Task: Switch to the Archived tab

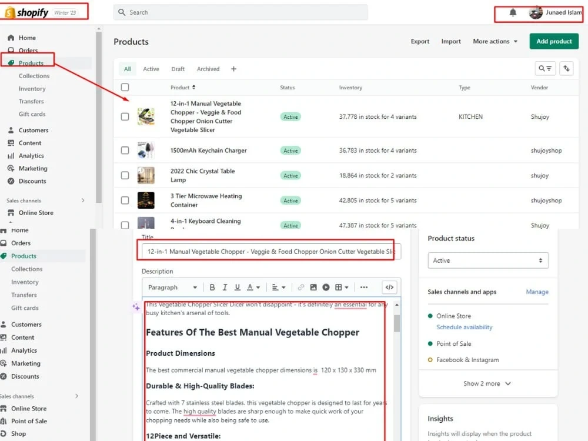Action: point(208,69)
